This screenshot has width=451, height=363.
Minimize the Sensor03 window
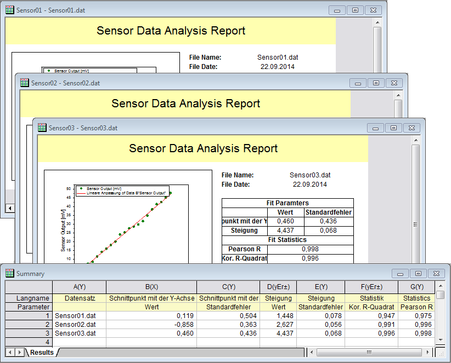pos(375,128)
